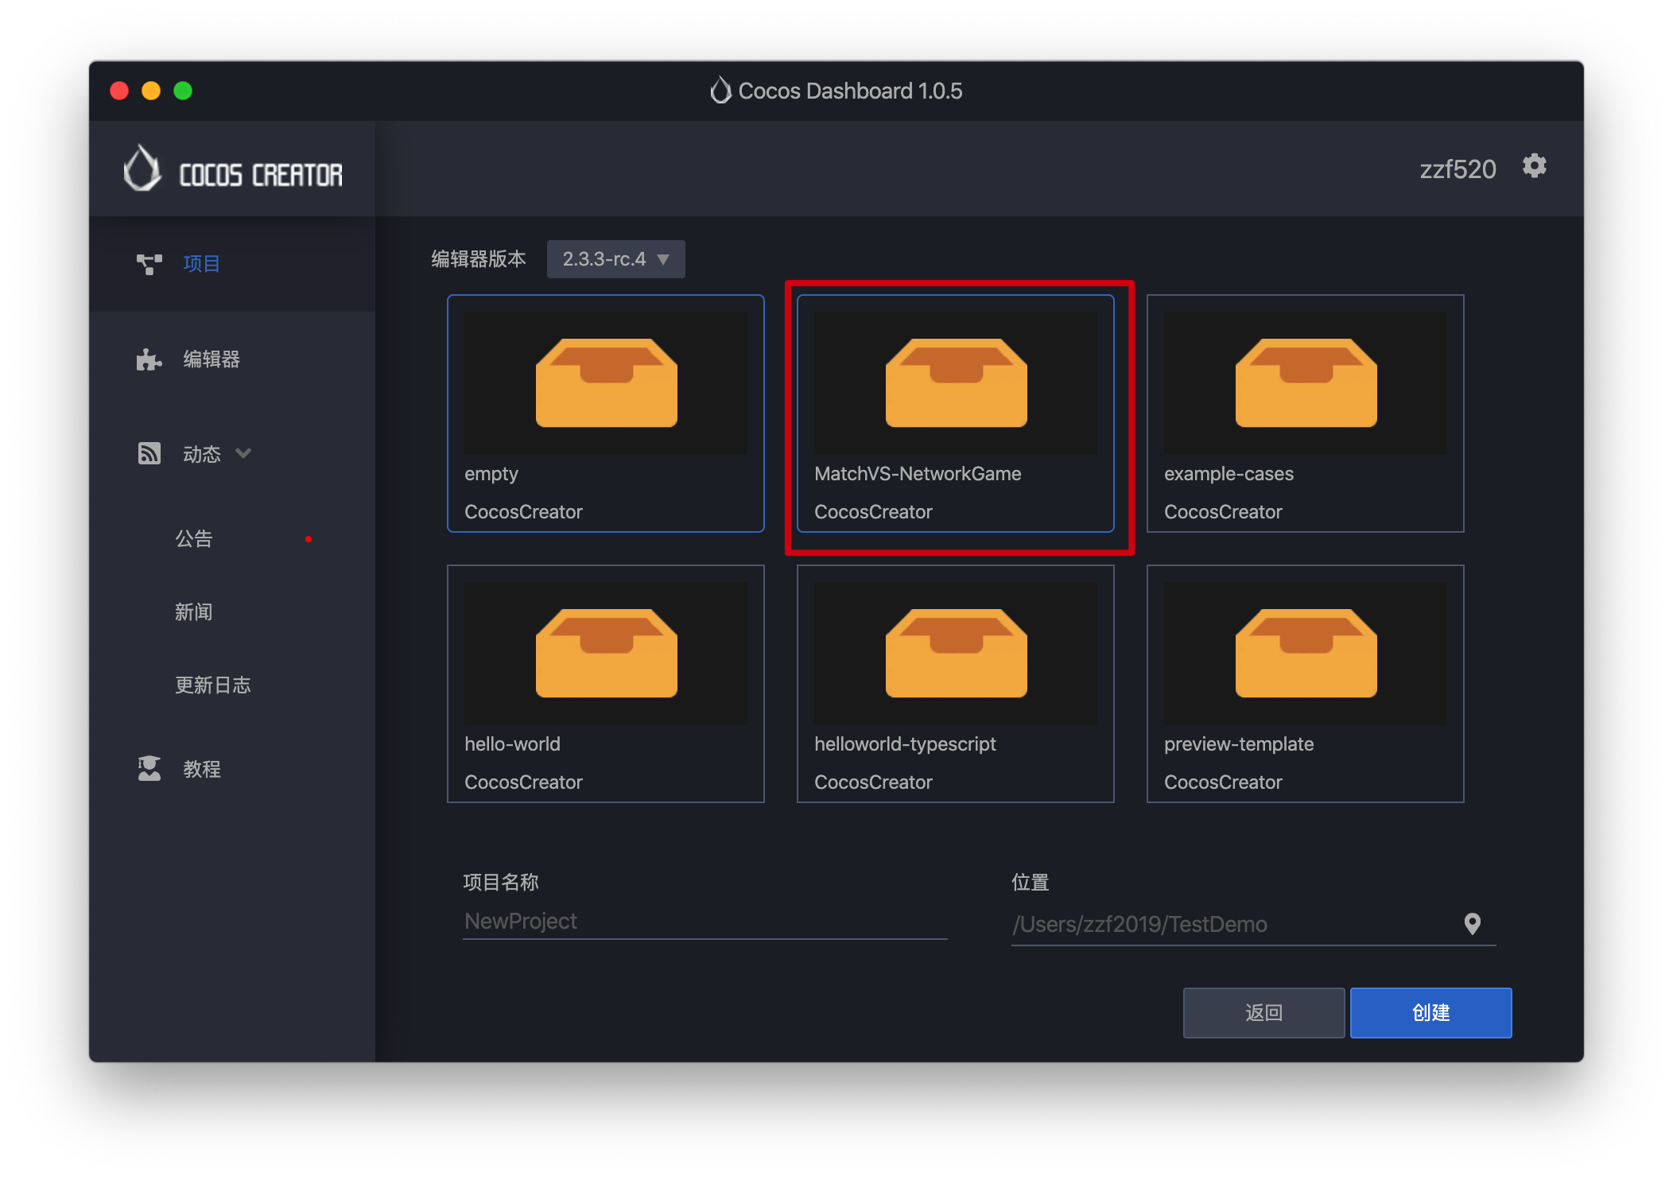Select the empty project template
This screenshot has height=1180, width=1673.
(606, 413)
